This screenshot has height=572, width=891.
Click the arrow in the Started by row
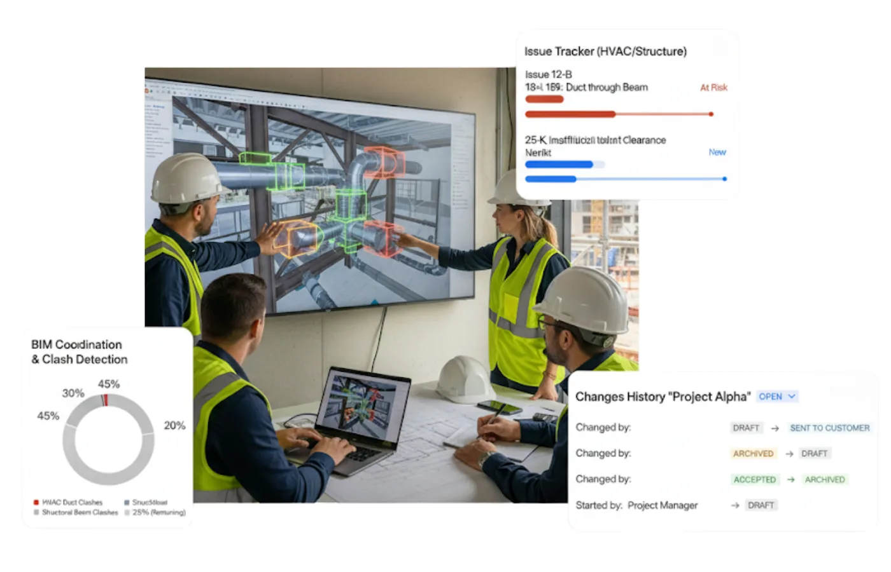click(735, 505)
